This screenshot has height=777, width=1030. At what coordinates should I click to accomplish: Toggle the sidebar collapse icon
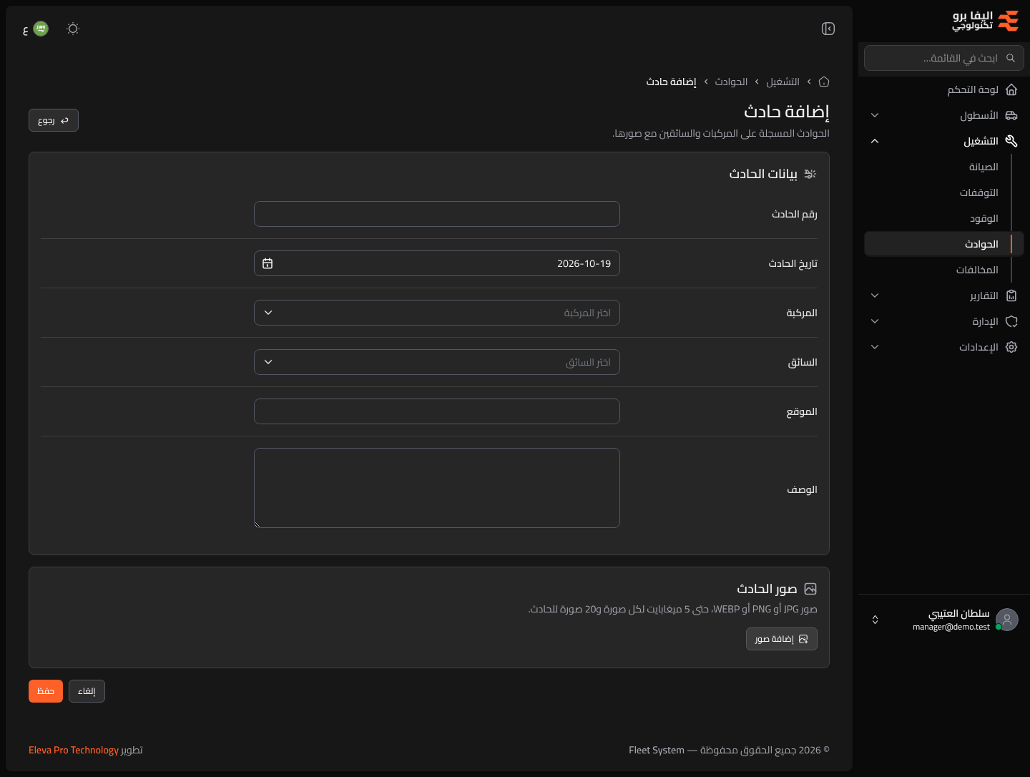(828, 29)
